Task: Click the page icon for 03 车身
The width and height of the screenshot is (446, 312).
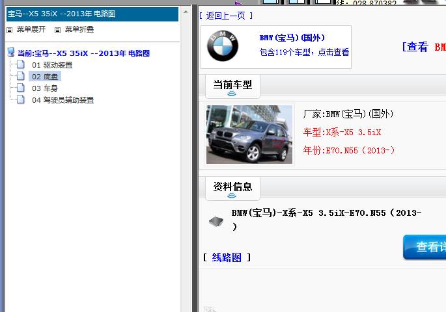Action: pos(20,88)
